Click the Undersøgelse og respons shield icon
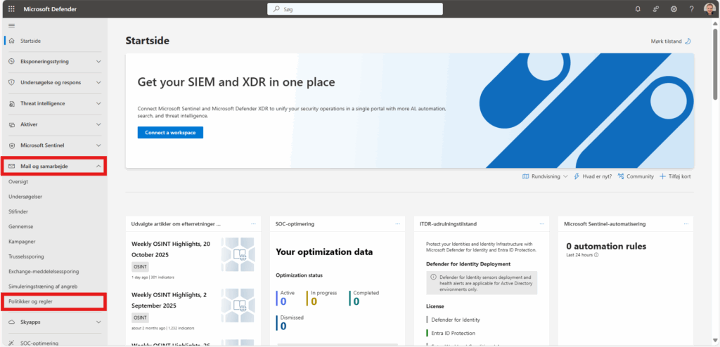This screenshot has height=347, width=720. tap(12, 83)
